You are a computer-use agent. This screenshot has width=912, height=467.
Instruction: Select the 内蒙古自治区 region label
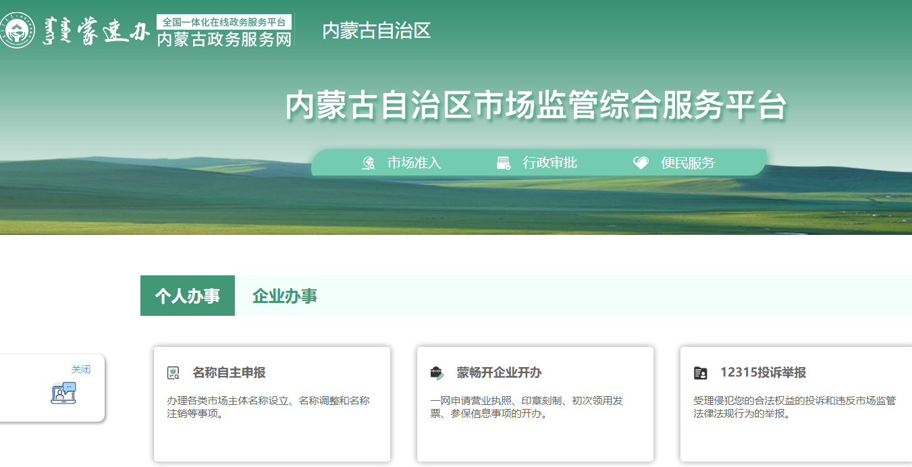click(376, 30)
